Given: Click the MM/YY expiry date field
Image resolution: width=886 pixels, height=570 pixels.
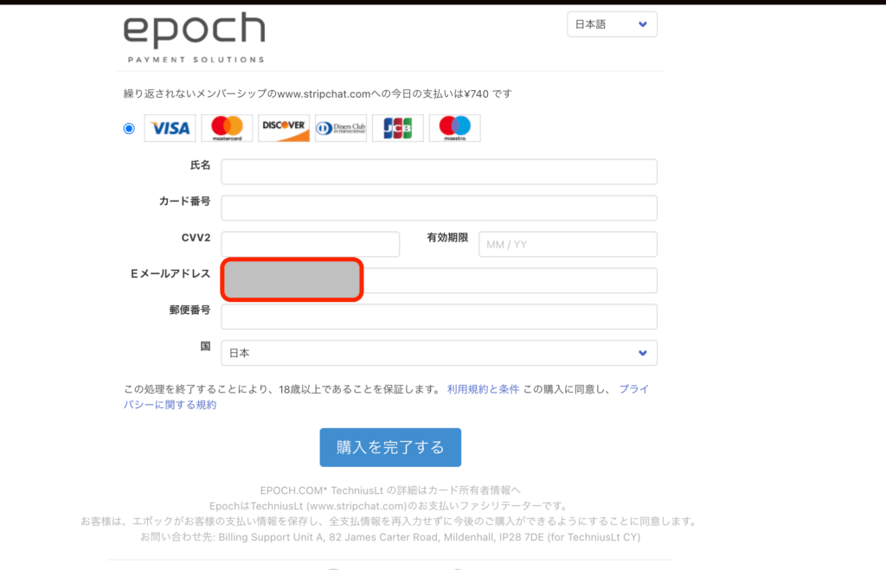Looking at the screenshot, I should 567,244.
